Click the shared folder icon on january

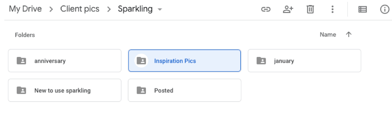tap(261, 61)
